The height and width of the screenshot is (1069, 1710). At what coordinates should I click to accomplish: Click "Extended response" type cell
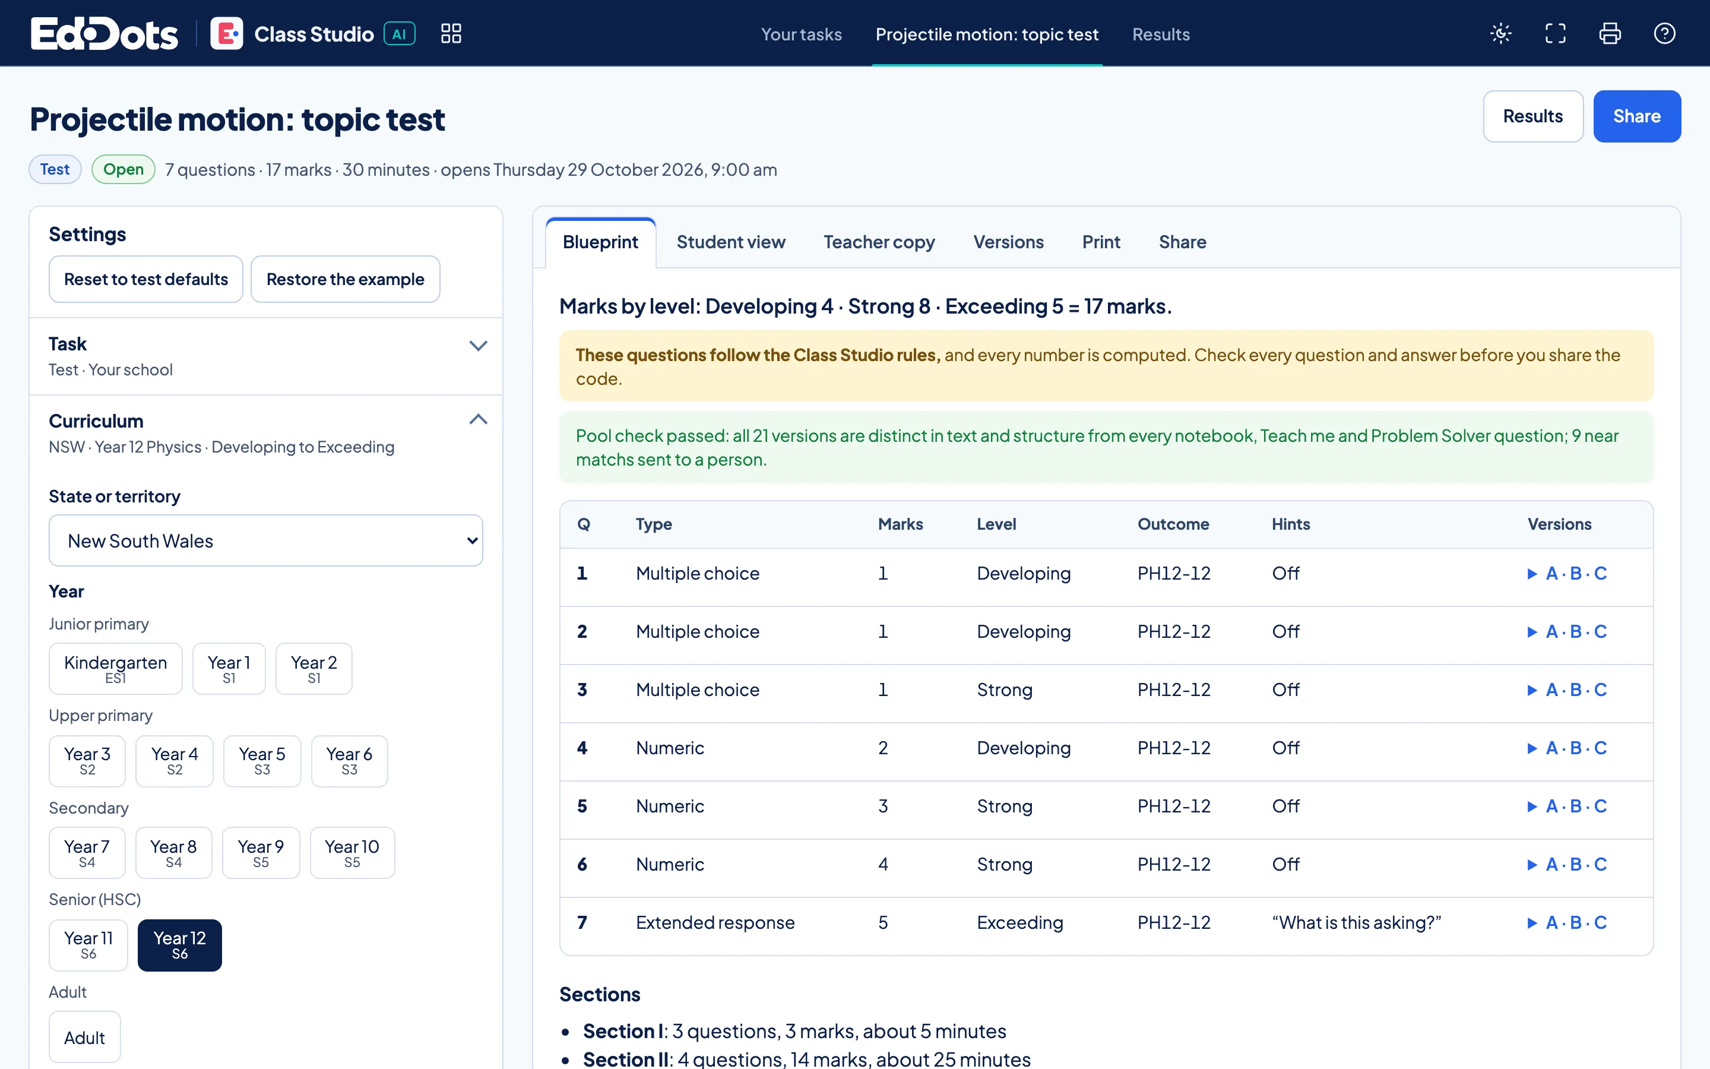715,923
